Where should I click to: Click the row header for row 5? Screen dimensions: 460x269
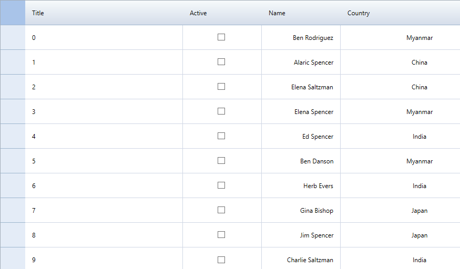coord(13,161)
